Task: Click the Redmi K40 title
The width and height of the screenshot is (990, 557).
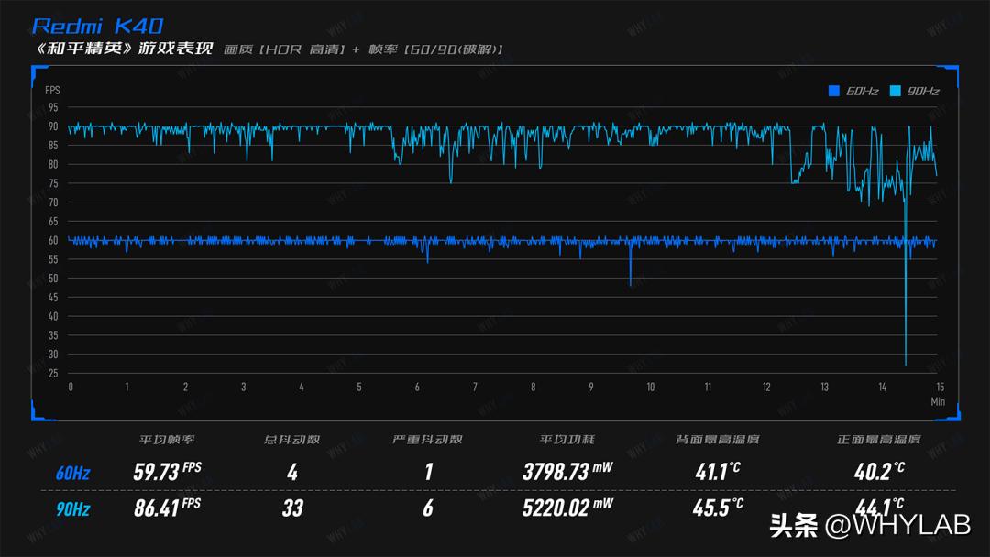Action: [x=98, y=27]
